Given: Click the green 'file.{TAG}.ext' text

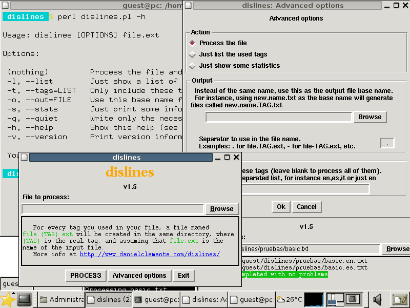Looking at the screenshot, I should coord(48,234).
